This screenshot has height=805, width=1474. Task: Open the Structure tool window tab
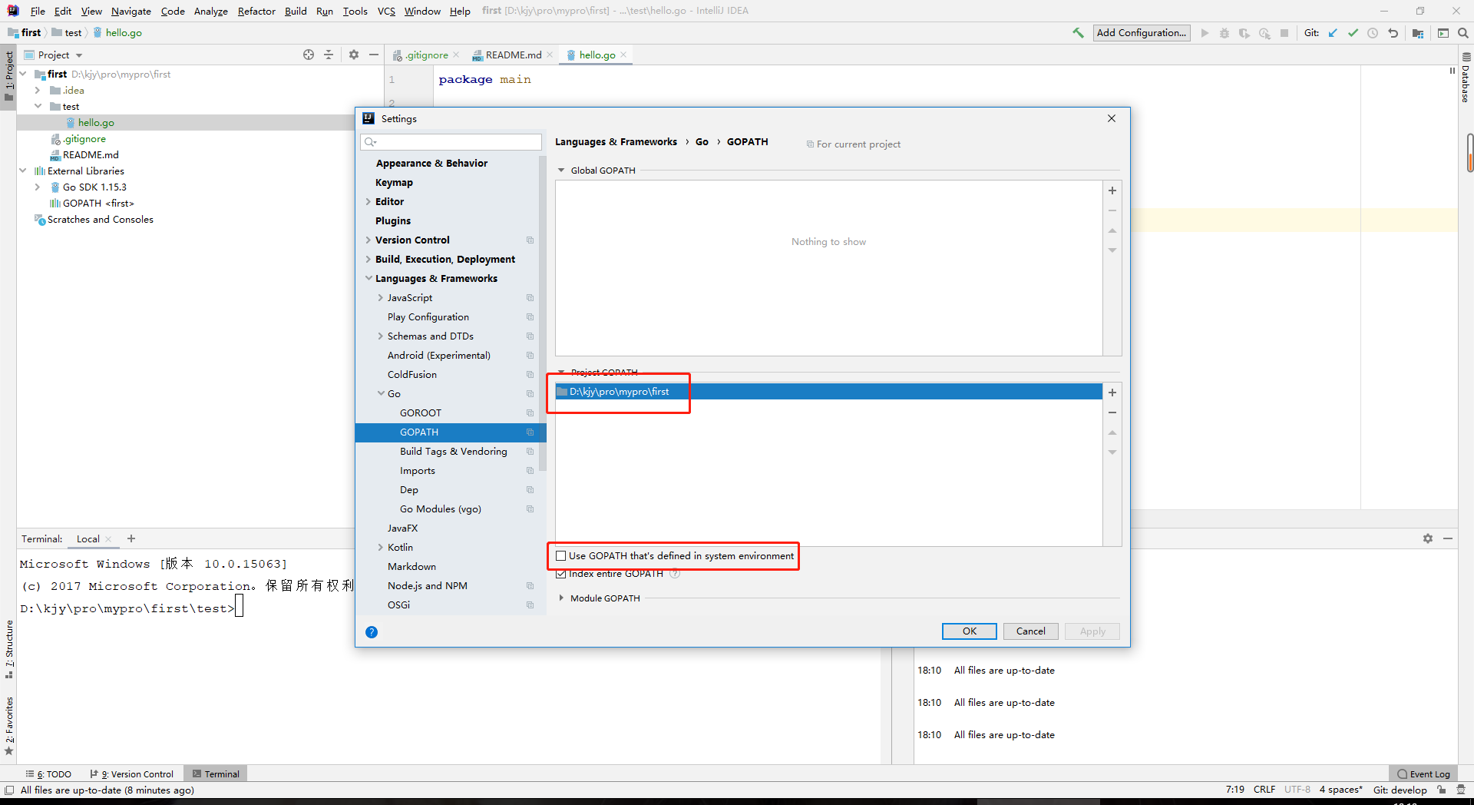[9, 649]
